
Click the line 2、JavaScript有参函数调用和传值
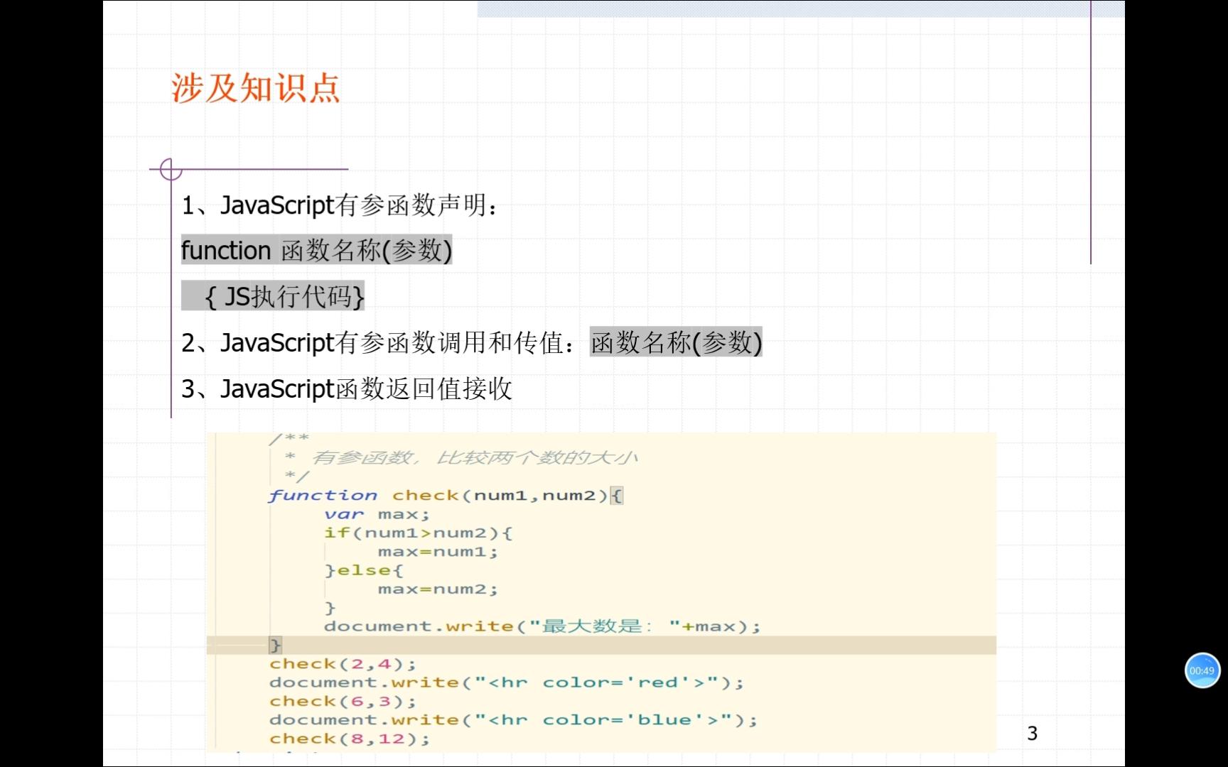(x=378, y=343)
